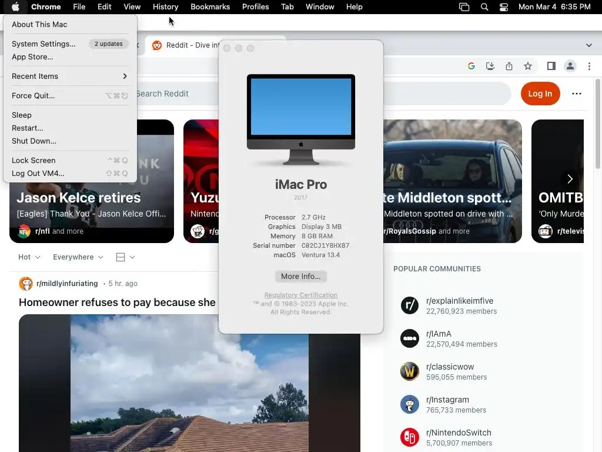
Task: Click the Ventura 13.4 macOS version text
Action: click(x=320, y=255)
